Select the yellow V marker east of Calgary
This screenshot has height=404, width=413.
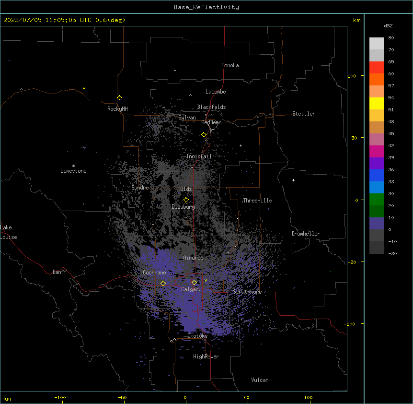click(x=206, y=280)
